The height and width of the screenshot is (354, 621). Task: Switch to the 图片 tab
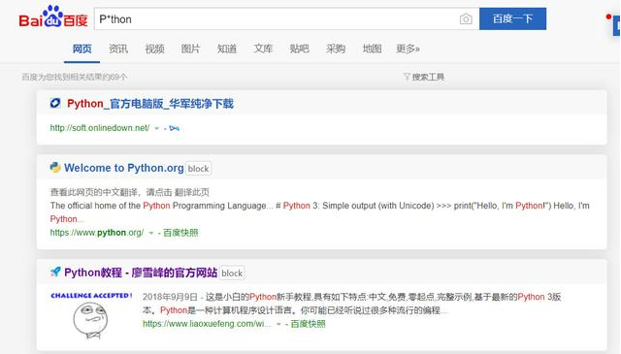coord(190,48)
